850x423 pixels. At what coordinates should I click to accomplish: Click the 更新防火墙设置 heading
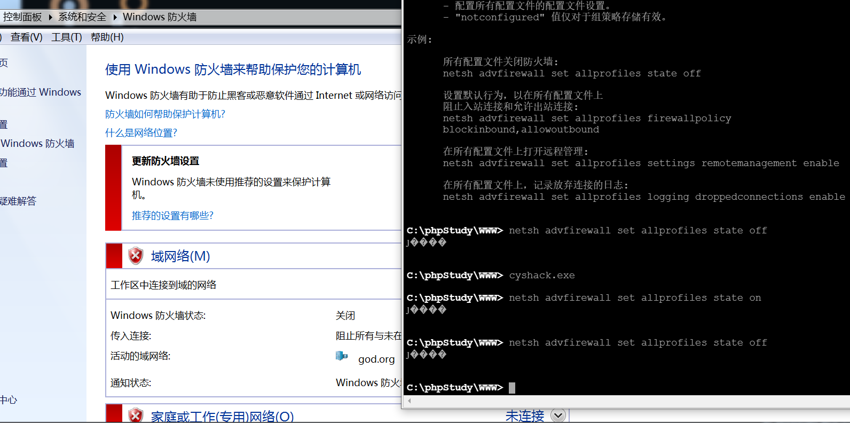click(x=166, y=161)
